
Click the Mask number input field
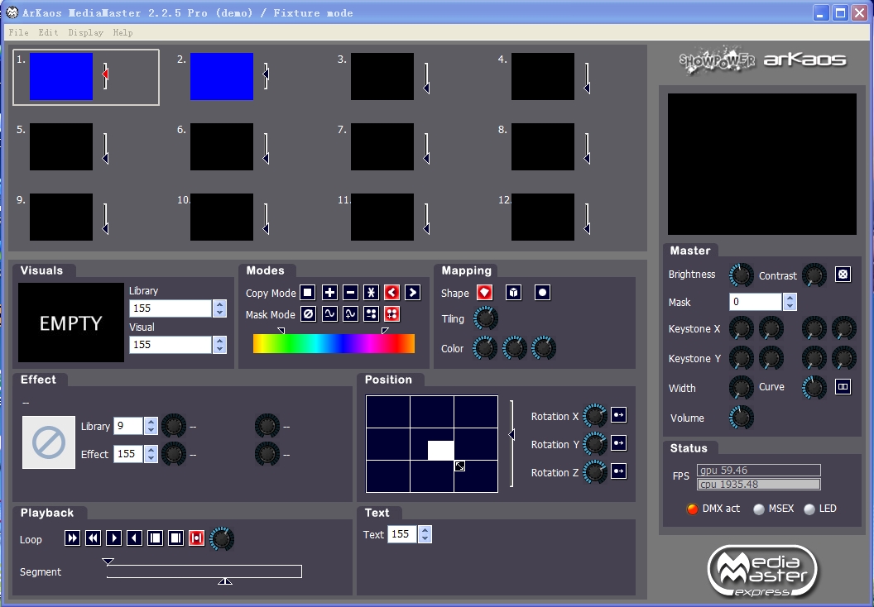756,302
